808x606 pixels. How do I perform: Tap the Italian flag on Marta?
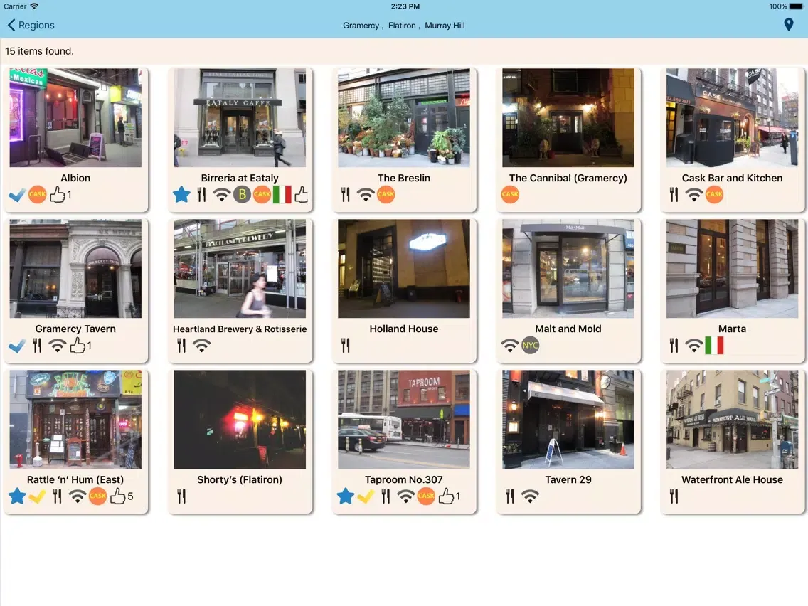tap(713, 346)
